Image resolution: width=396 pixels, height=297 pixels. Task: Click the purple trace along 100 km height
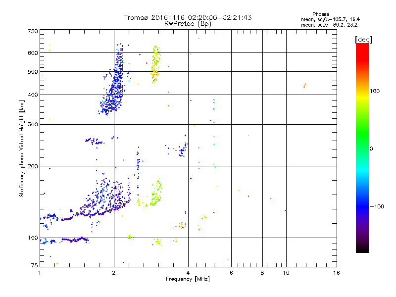[x=75, y=240]
